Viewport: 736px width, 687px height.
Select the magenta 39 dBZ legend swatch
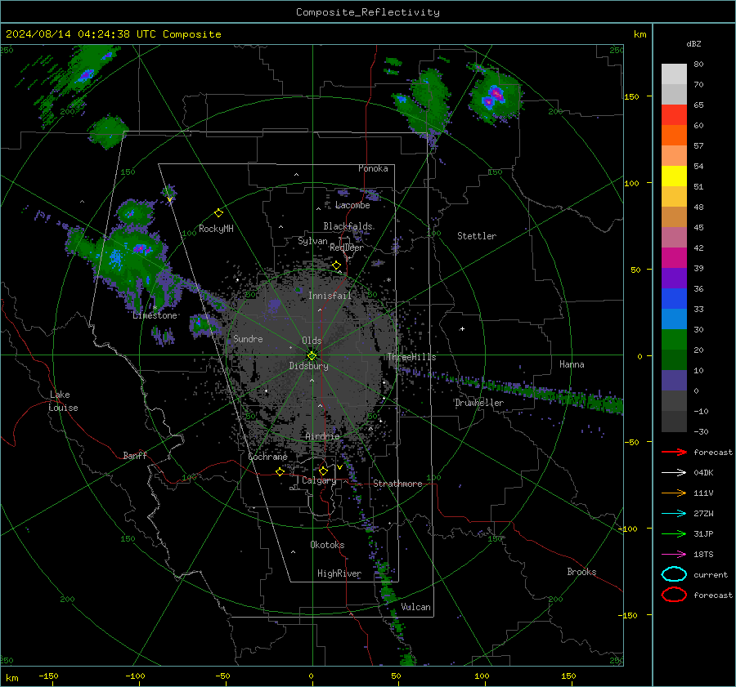[x=674, y=257]
